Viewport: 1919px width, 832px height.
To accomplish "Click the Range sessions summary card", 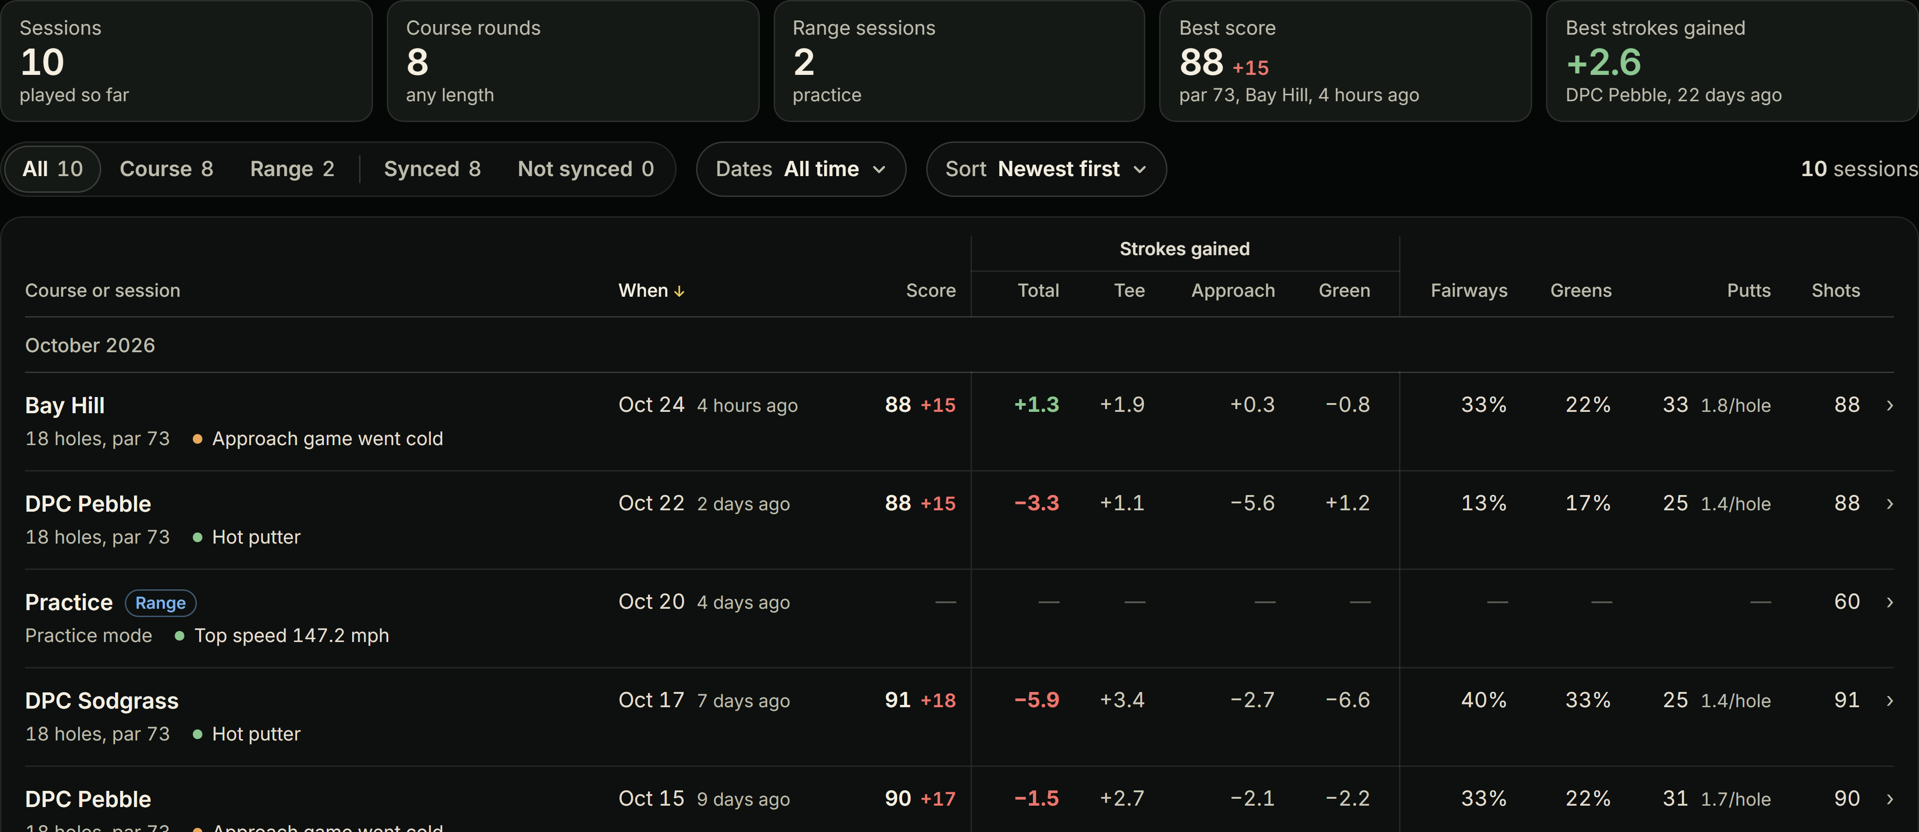I will pyautogui.click(x=959, y=61).
